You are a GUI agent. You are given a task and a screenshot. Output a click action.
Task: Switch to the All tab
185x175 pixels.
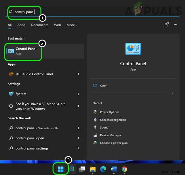10,25
